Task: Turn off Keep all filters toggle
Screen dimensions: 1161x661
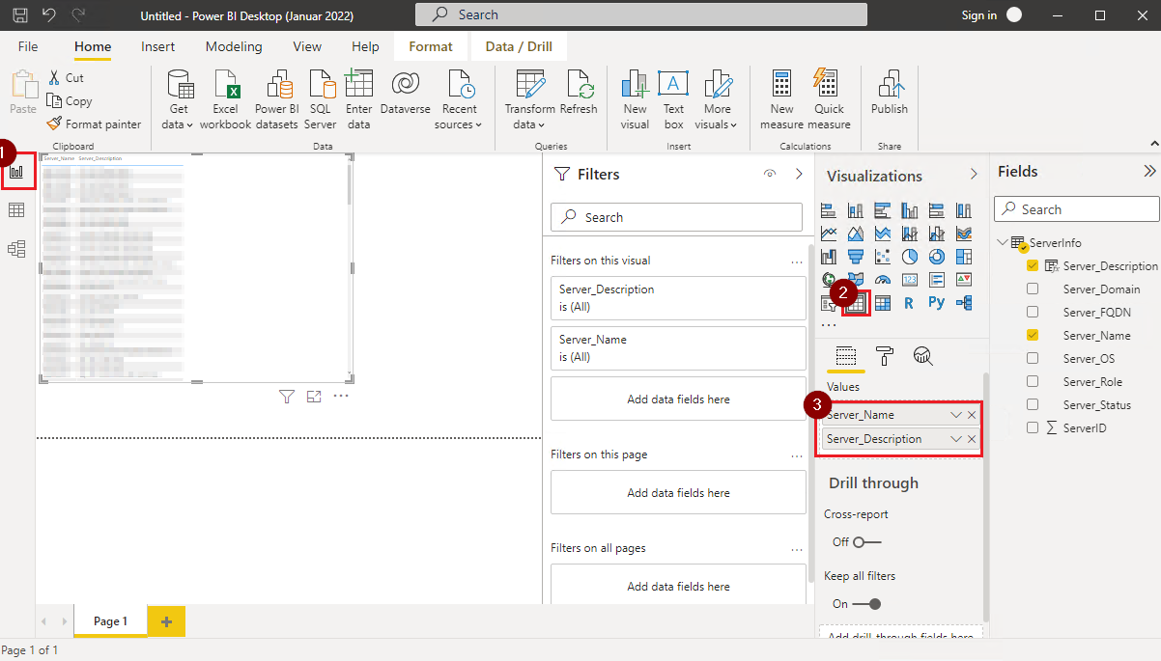Action: pos(866,604)
